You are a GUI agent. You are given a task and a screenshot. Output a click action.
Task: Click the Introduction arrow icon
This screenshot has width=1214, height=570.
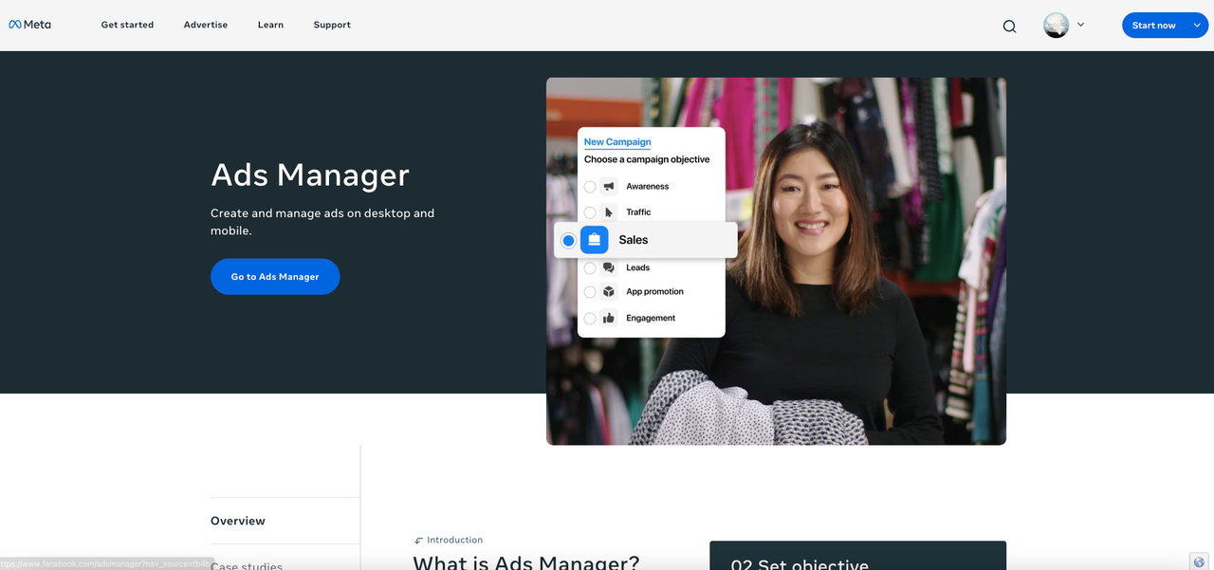click(418, 541)
